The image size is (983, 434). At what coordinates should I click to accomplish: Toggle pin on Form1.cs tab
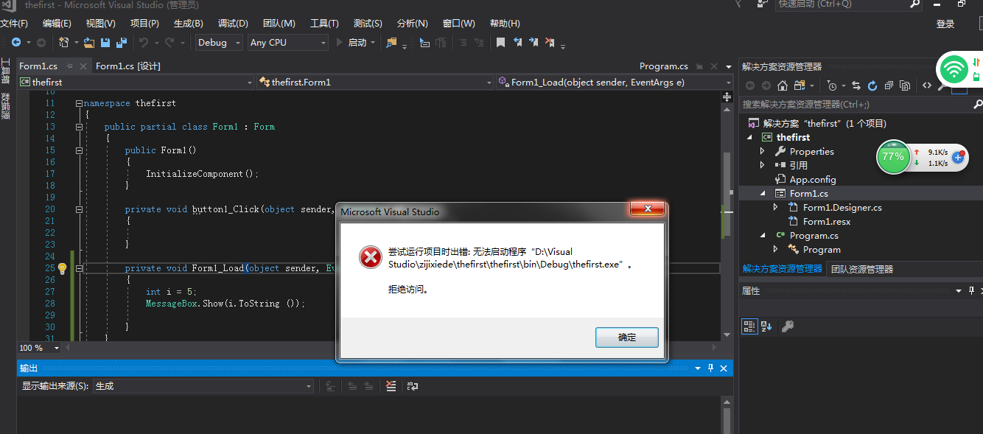pyautogui.click(x=70, y=66)
